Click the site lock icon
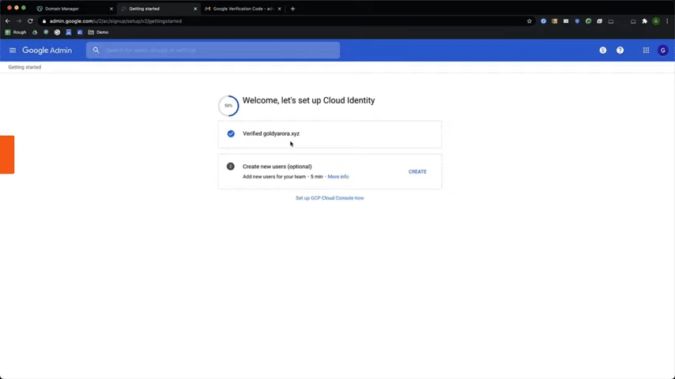675x379 pixels. 44,21
